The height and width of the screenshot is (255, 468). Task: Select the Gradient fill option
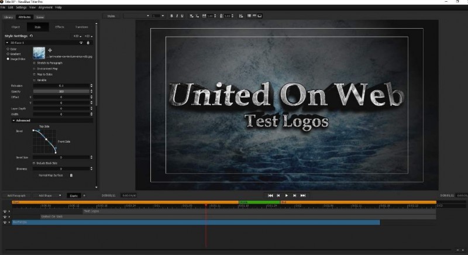tap(8, 54)
